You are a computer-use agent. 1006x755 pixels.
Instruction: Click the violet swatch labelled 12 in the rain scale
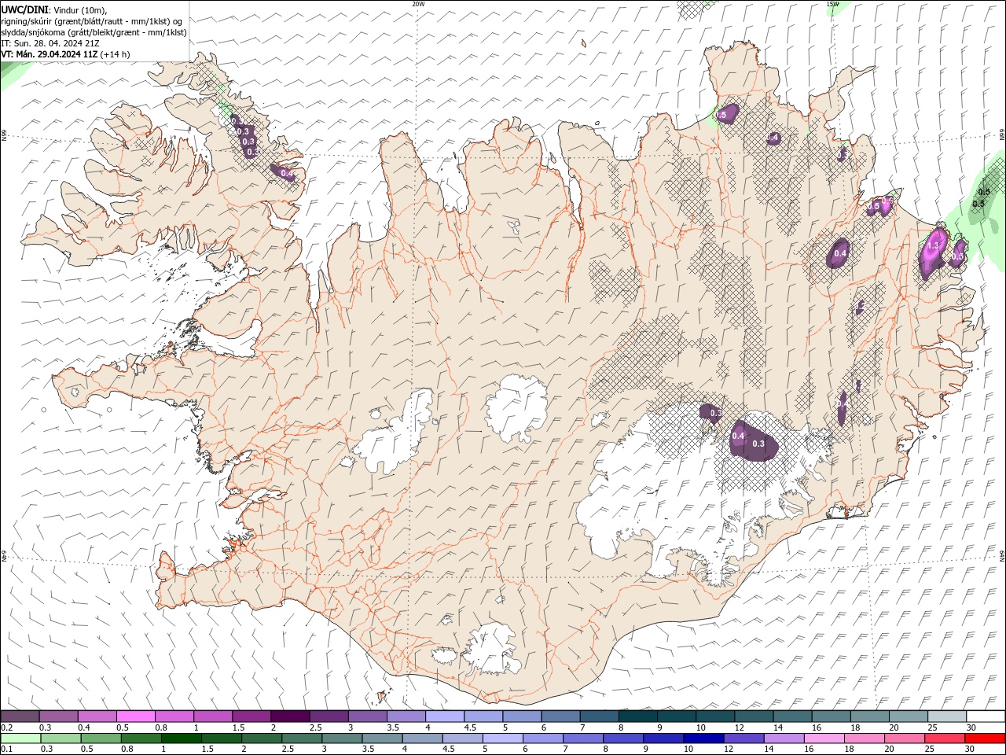click(743, 738)
